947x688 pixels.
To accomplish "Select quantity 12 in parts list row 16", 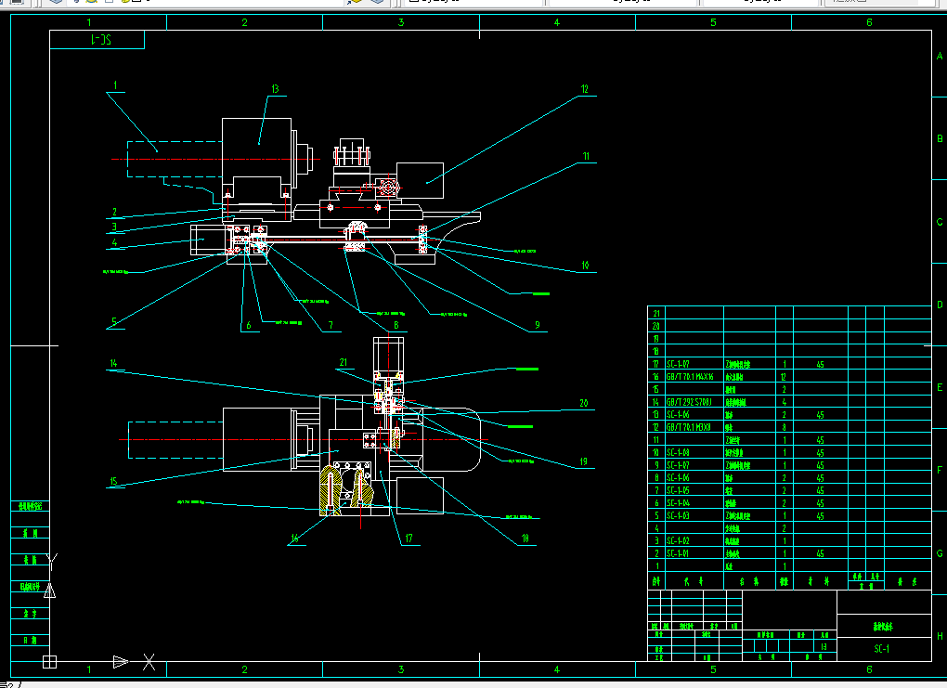I will (784, 376).
